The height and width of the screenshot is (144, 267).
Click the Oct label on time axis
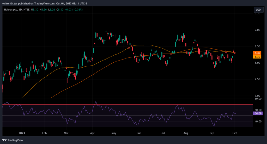(235, 133)
